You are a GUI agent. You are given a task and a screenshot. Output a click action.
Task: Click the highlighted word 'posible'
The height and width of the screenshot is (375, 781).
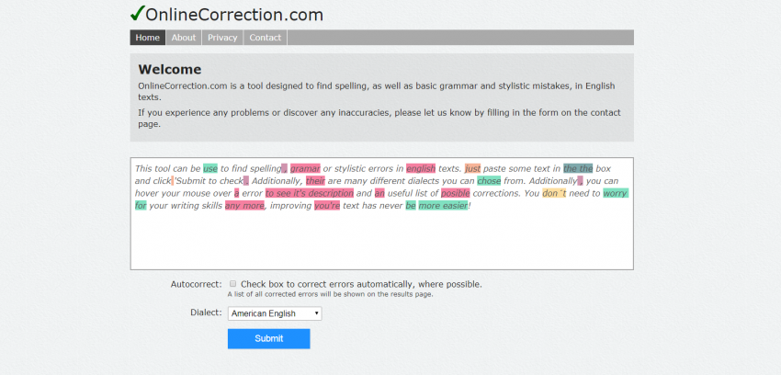tap(455, 193)
